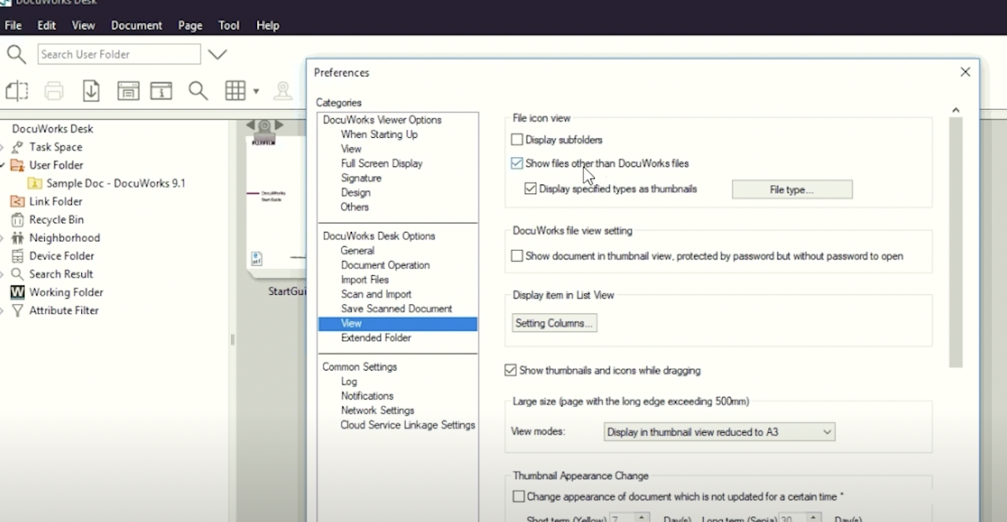Click the Attribute Filter funnel icon
This screenshot has width=1007, height=522.
pos(17,311)
